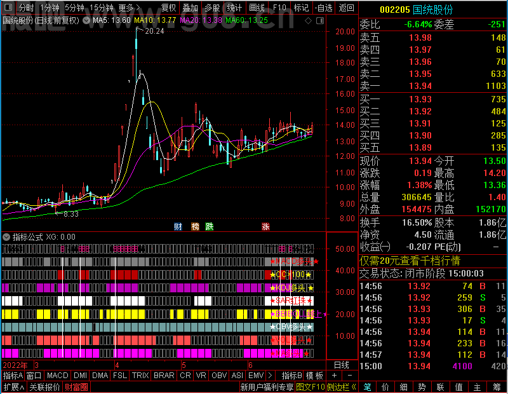
Task: Select the 价 price distribution tab
Action: pos(385,387)
